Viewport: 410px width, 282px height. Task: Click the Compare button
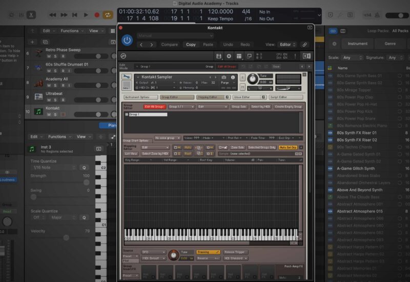(170, 45)
